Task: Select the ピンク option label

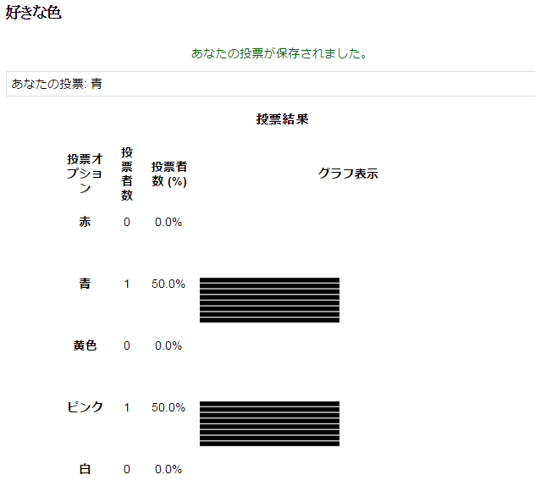Action: click(85, 407)
